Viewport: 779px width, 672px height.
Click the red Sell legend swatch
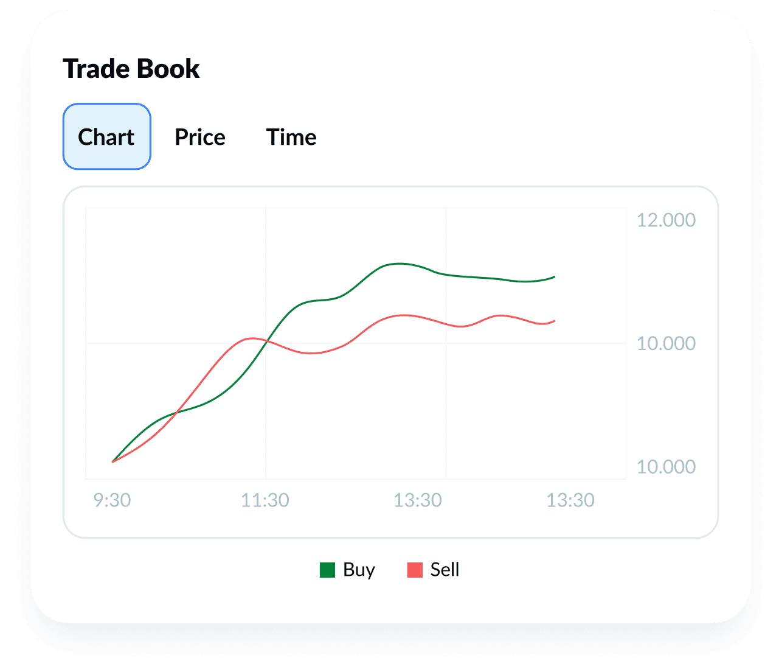[415, 570]
